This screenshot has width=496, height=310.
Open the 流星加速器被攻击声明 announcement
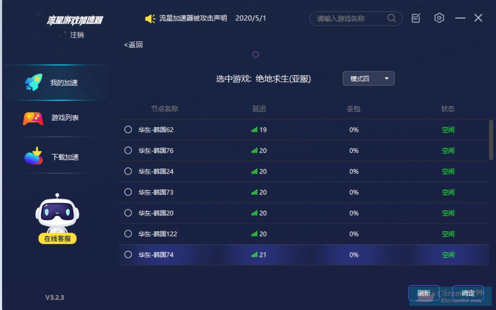(193, 18)
